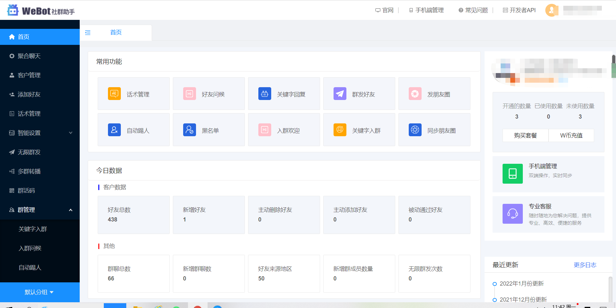Click the person icon beside 客户管理
Viewport: 616px width, 308px height.
pyautogui.click(x=12, y=75)
